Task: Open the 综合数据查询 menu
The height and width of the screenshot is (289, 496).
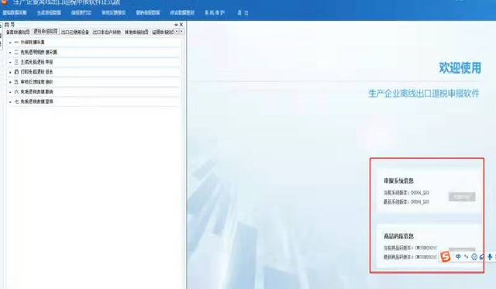Action: pyautogui.click(x=182, y=12)
